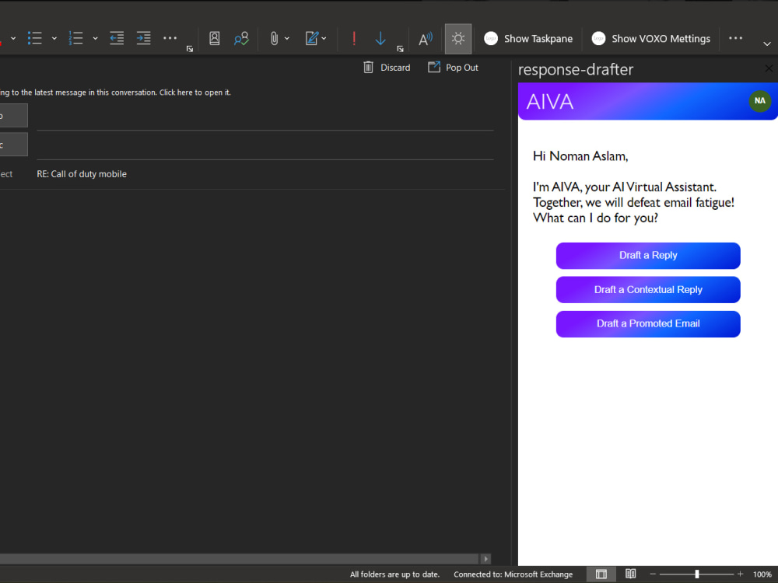Toggle the highlighted add-in icon
Viewport: 778px width, 583px height.
coord(457,38)
